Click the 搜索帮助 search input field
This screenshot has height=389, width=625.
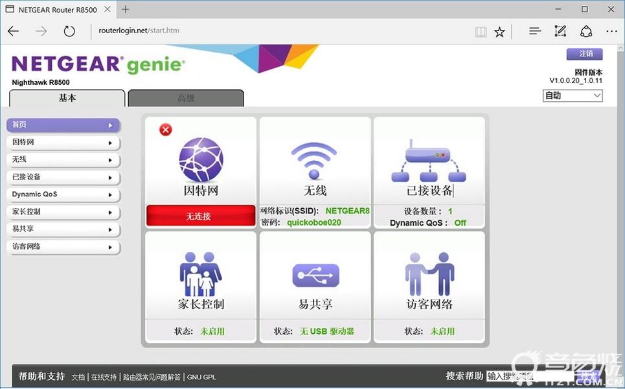530,376
